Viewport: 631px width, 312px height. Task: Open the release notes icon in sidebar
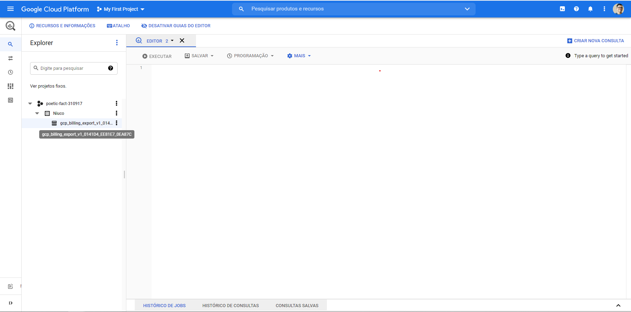point(10,287)
